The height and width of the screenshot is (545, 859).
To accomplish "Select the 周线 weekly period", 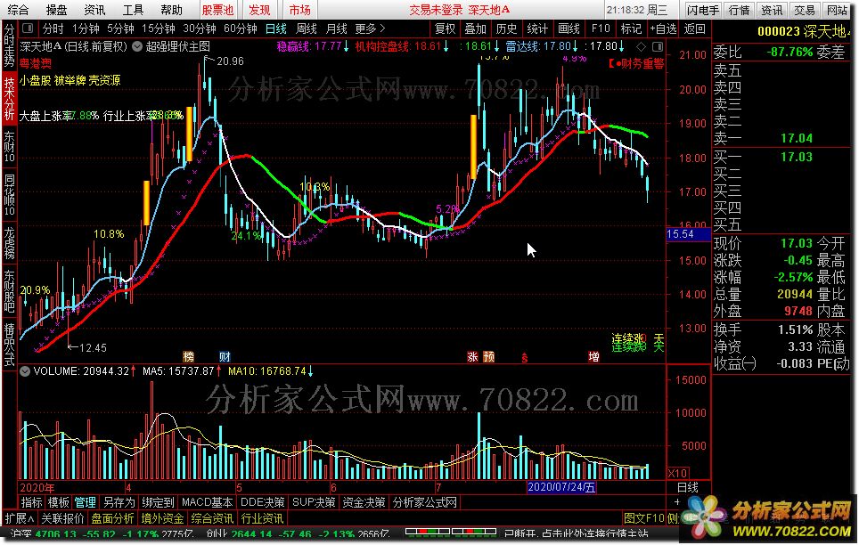I will tap(307, 28).
